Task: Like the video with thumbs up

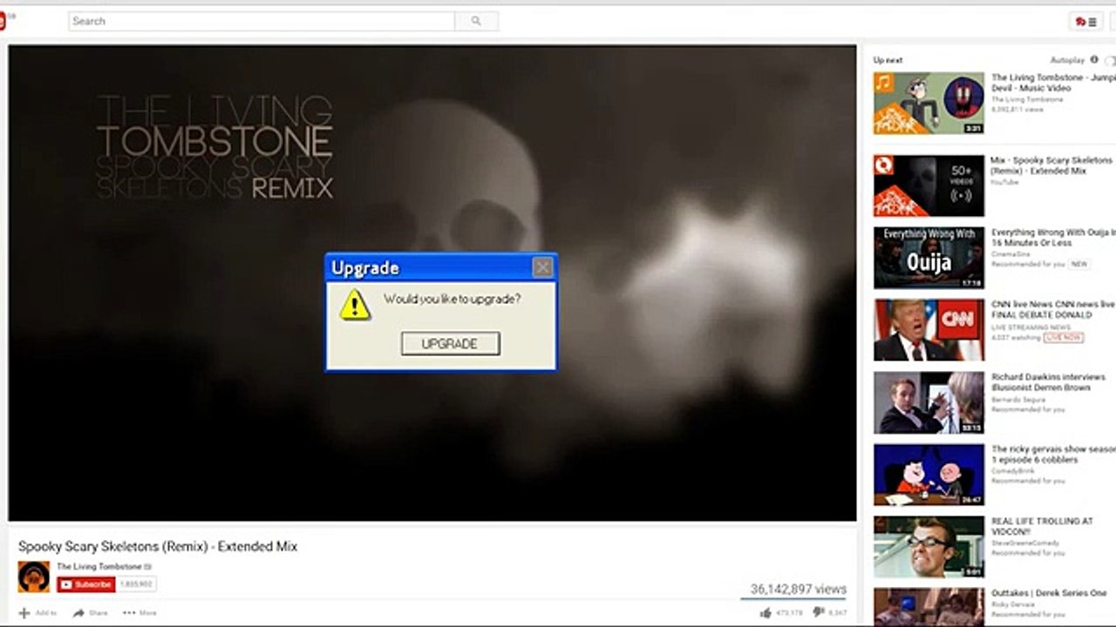Action: (766, 613)
